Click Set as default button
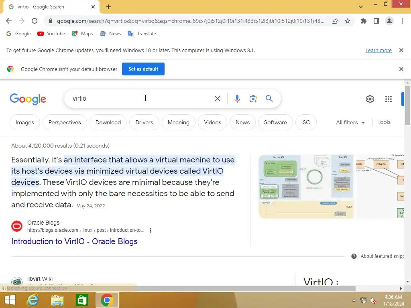 [x=143, y=69]
